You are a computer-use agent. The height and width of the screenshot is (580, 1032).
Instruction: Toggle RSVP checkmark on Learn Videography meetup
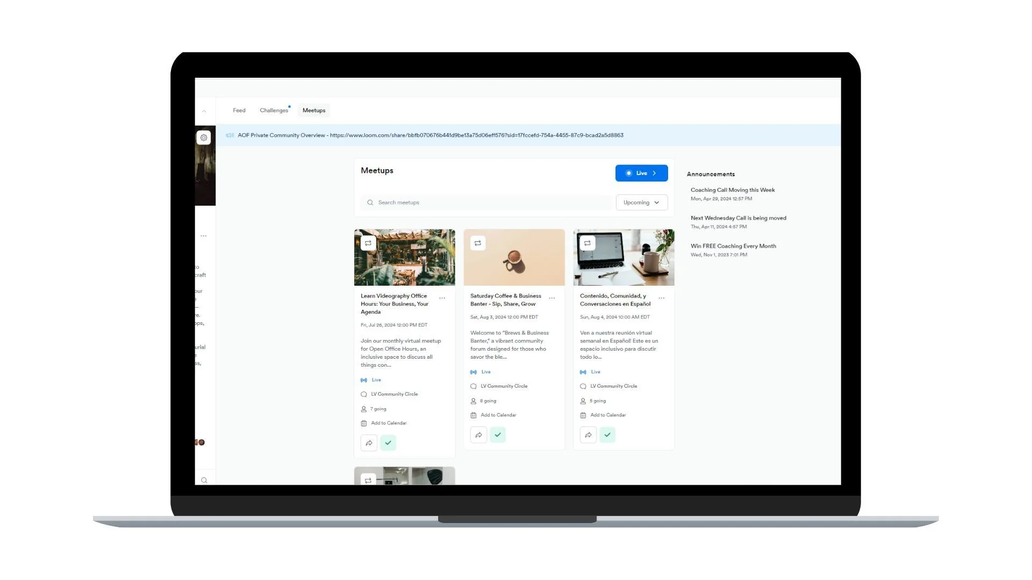click(x=388, y=443)
